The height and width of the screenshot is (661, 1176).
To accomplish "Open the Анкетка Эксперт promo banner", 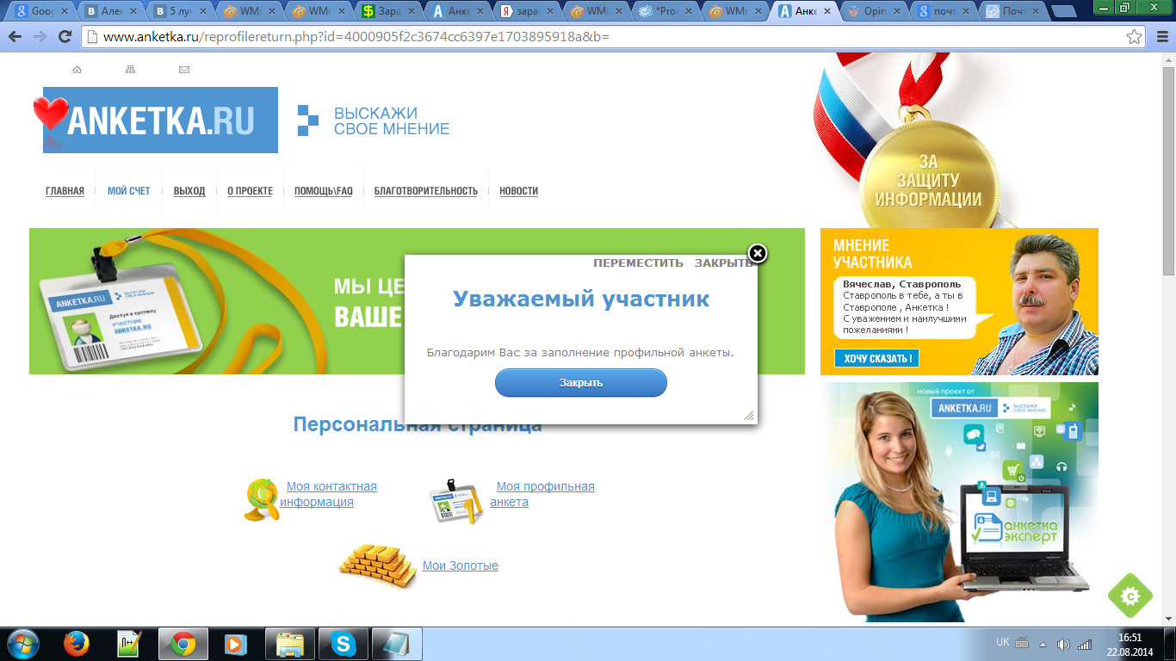I will point(959,502).
